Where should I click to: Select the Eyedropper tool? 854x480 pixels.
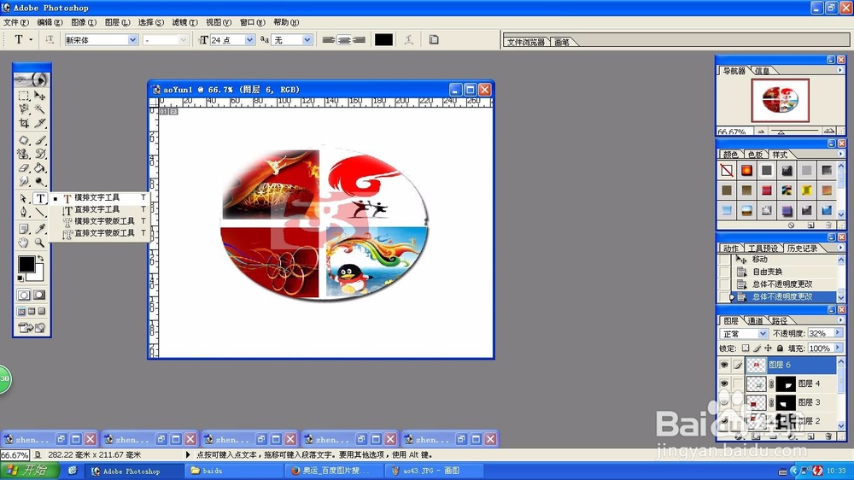pos(40,228)
